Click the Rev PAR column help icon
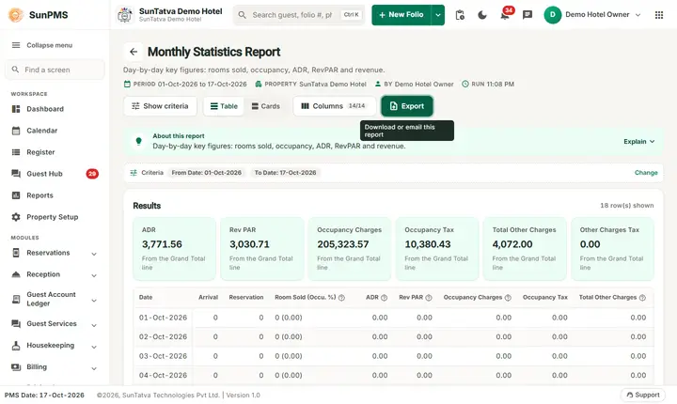 coord(429,298)
